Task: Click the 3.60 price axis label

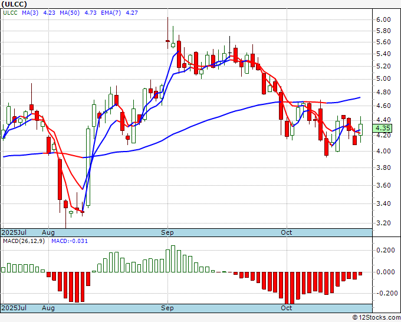Action: [383, 185]
